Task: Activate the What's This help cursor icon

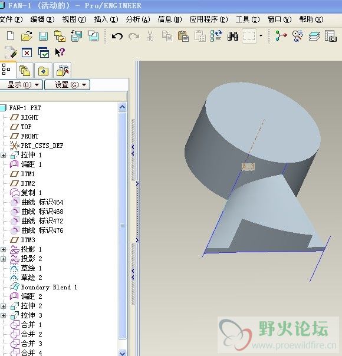Action: coord(60,52)
